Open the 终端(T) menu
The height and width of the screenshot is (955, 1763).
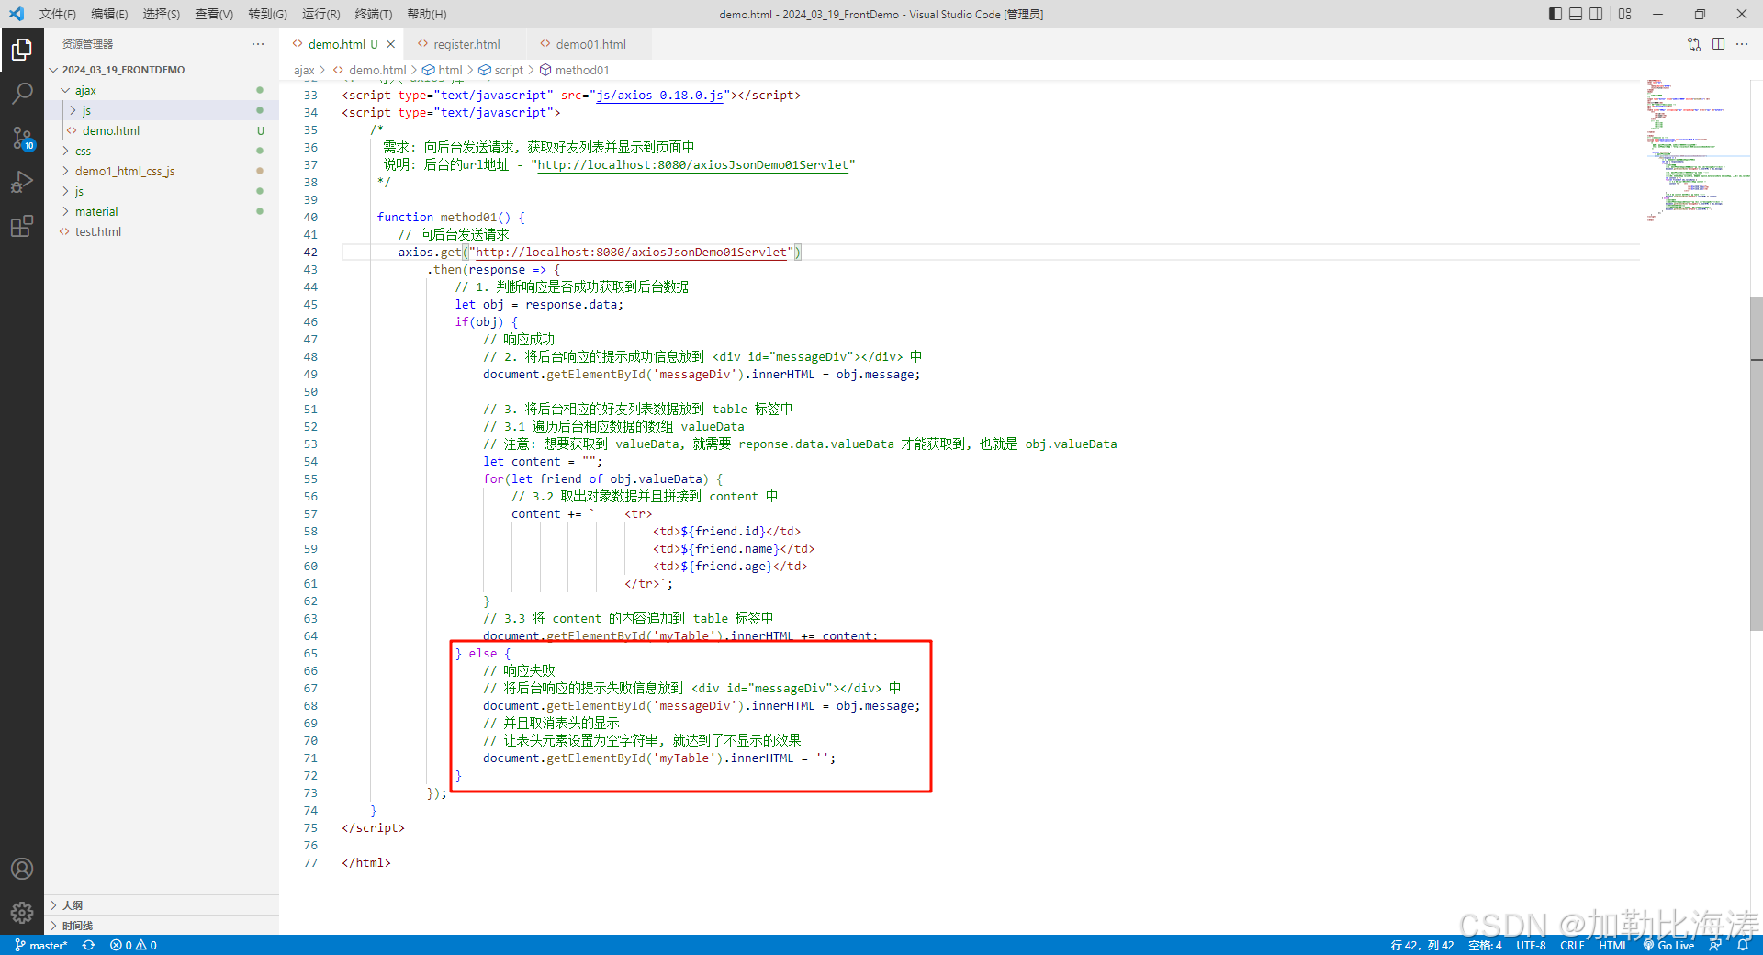point(374,14)
